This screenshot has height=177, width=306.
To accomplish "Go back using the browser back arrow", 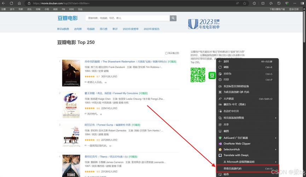I will pos(3,3).
